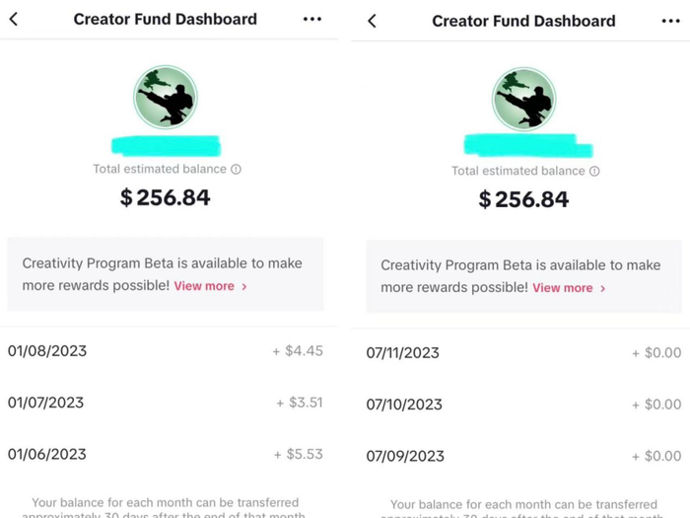Tap info icon beside left balance label
Viewport: 690px width, 518px height.
click(236, 169)
